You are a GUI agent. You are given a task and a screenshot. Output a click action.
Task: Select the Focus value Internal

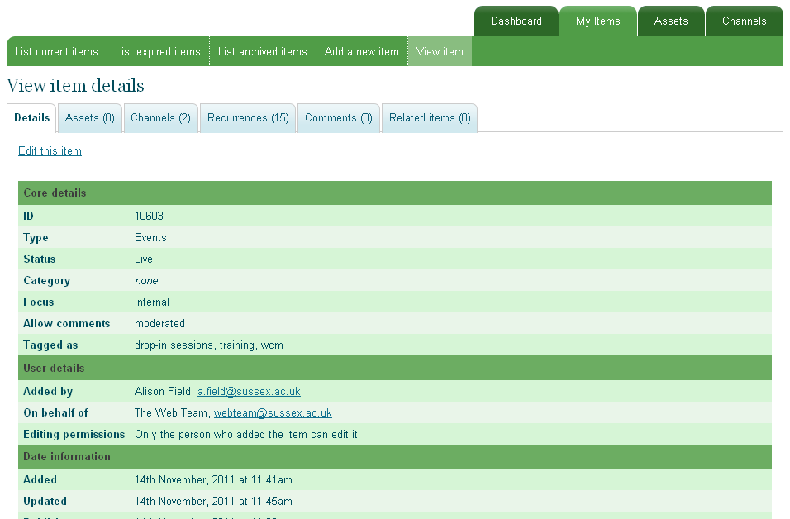click(152, 302)
